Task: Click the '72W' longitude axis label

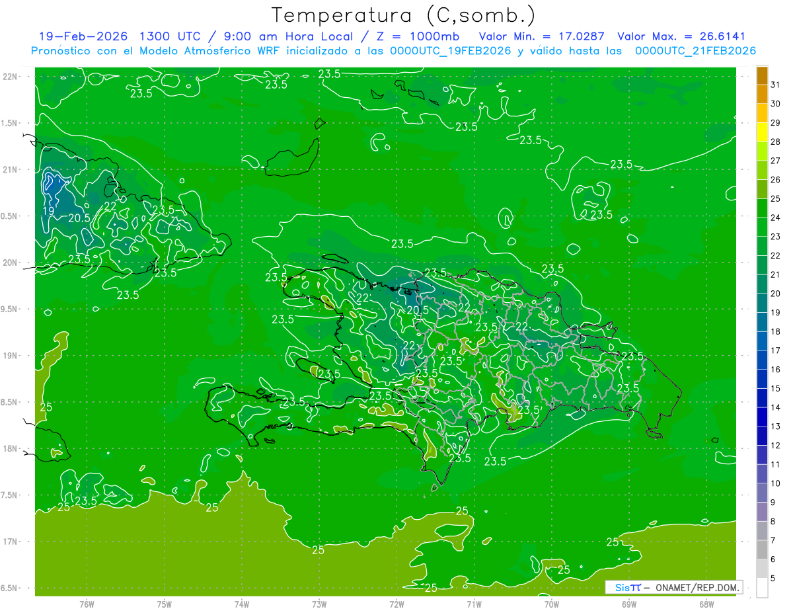Action: click(x=397, y=604)
